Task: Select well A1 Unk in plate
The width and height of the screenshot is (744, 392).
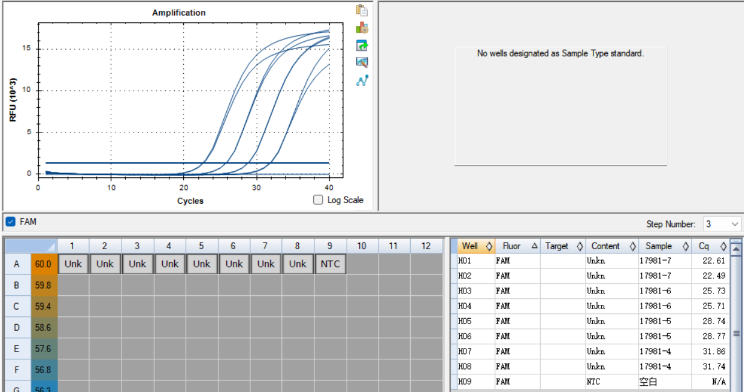Action: click(x=73, y=264)
